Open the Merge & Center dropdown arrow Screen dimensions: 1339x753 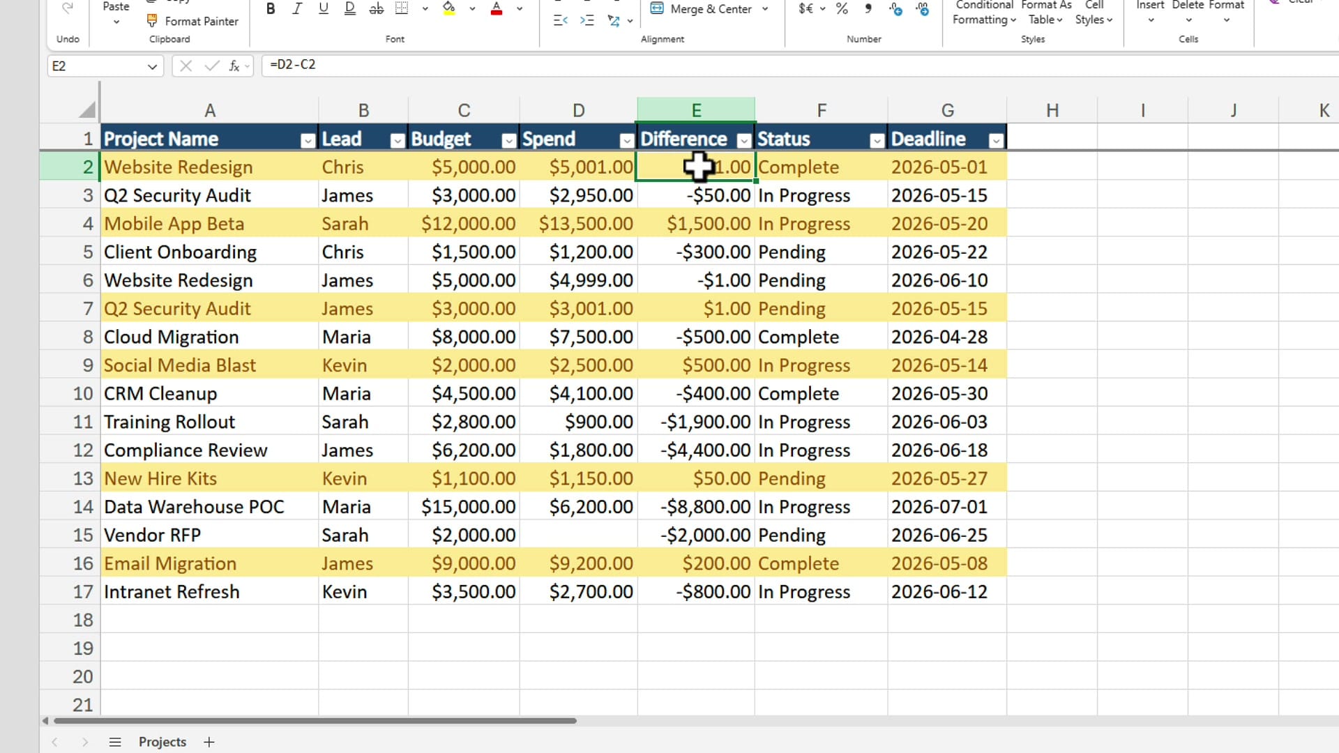pos(765,9)
